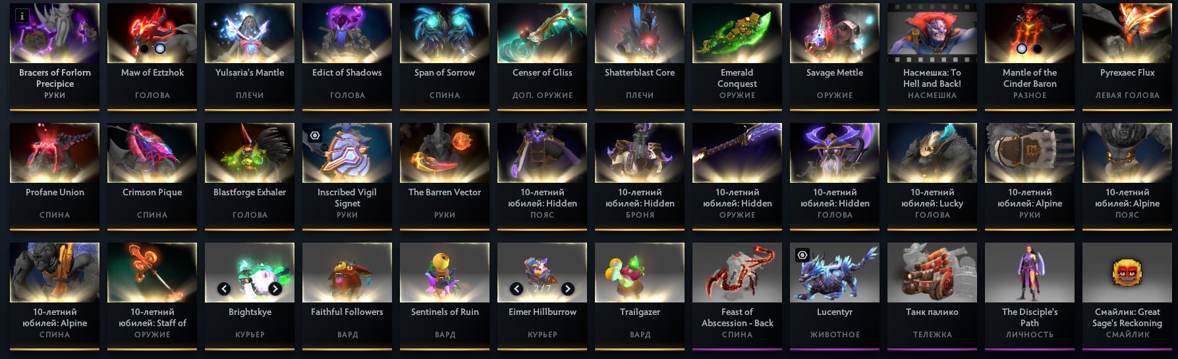Open the Emerald Conquest weapon item
The height and width of the screenshot is (359, 1178).
coord(737,57)
